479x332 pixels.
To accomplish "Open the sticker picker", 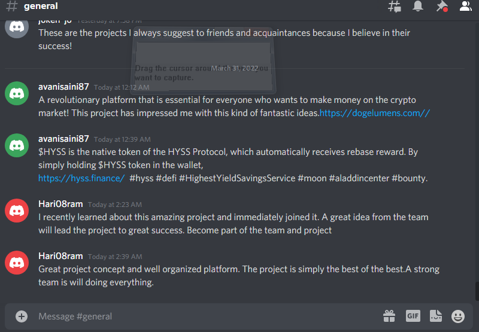I will coord(436,316).
